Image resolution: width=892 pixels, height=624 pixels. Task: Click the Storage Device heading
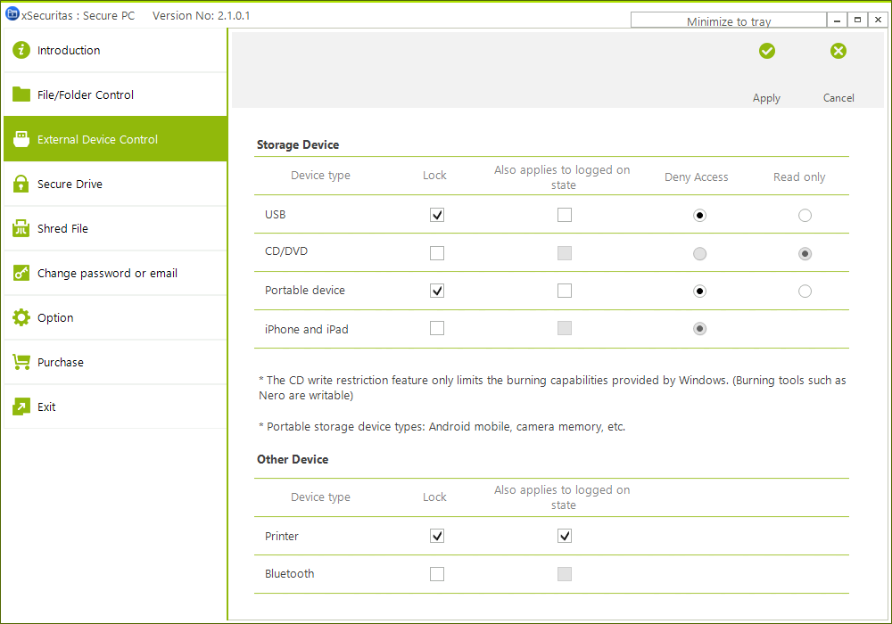298,145
